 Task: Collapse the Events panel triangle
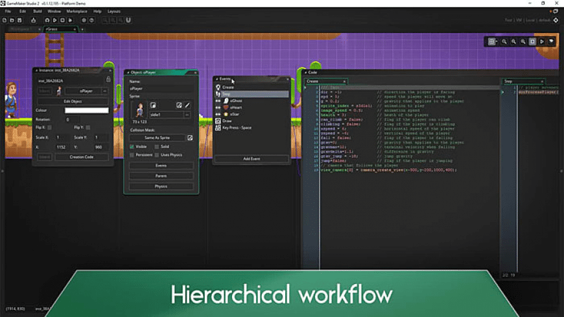pyautogui.click(x=217, y=79)
